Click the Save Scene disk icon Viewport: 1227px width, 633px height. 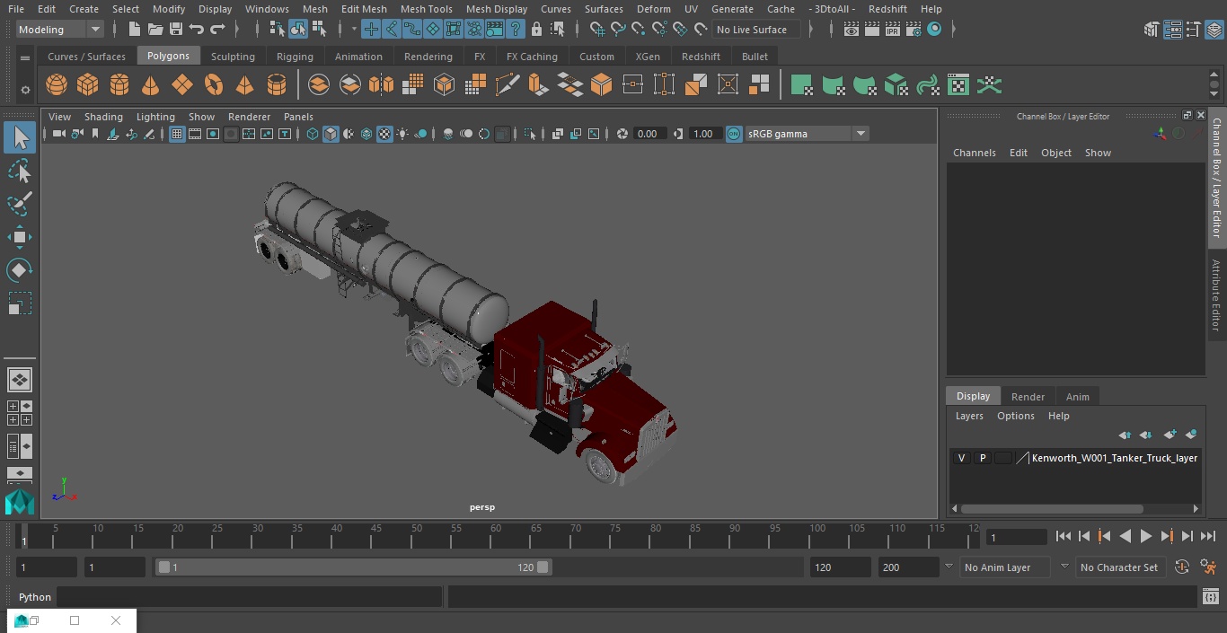[x=176, y=30]
